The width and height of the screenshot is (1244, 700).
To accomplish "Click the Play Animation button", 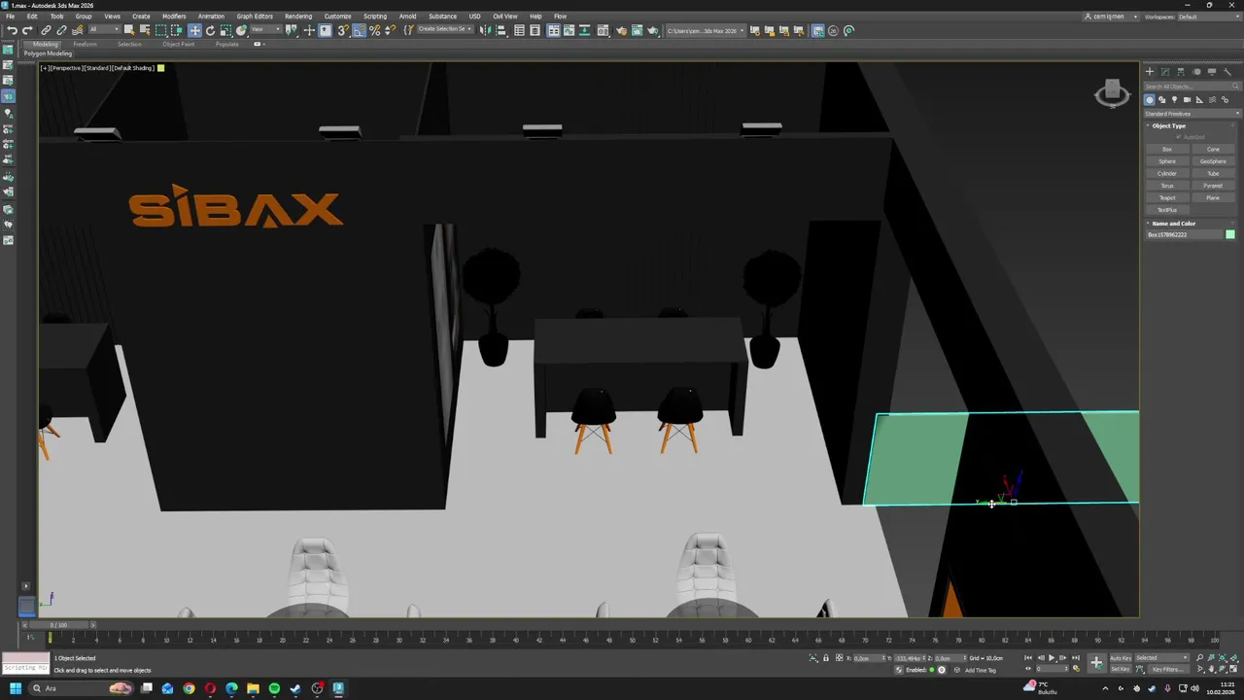I will point(1052,657).
